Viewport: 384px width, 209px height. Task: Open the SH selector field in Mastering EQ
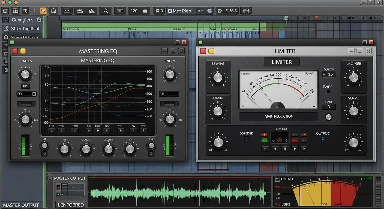coord(169,94)
